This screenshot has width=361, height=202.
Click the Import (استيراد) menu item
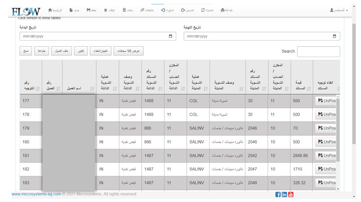[167, 10]
